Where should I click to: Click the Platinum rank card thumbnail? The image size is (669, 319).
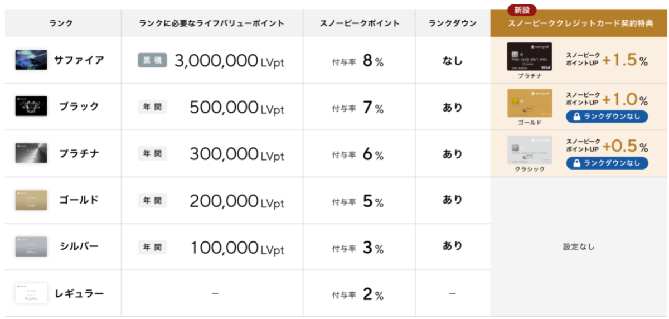coord(31,153)
